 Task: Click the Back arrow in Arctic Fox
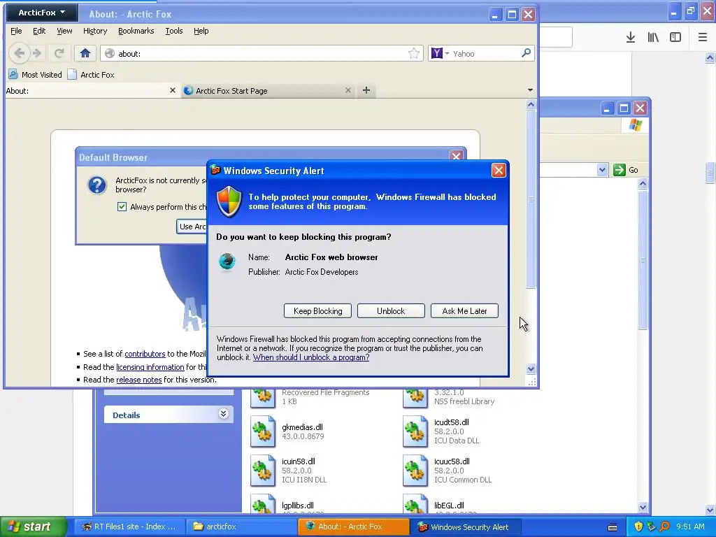point(19,53)
